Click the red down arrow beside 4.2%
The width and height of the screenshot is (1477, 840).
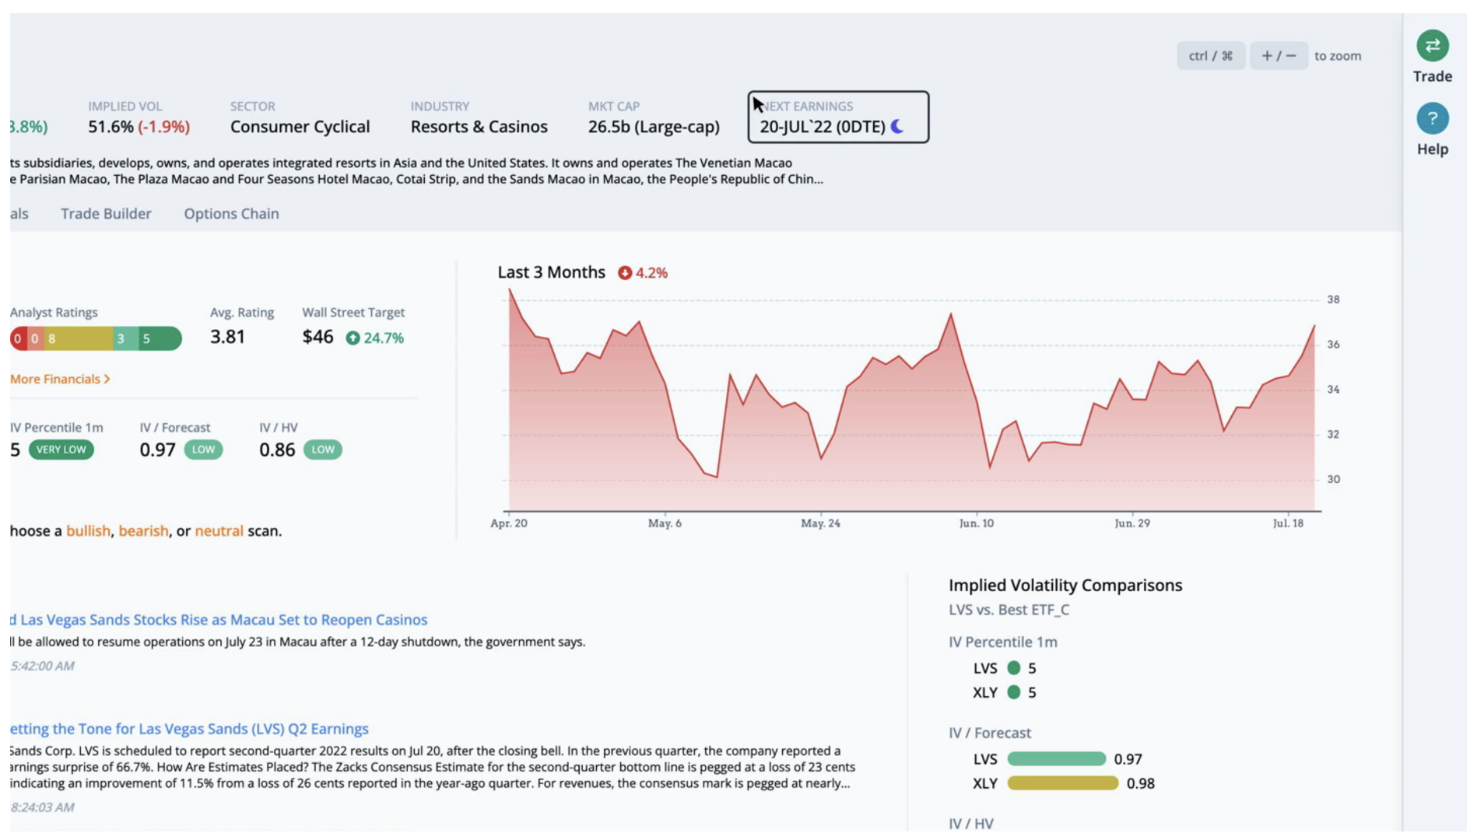pos(624,273)
